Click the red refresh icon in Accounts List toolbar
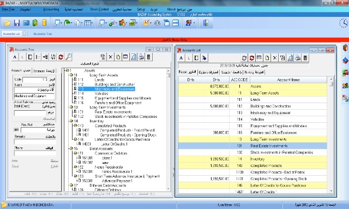The height and width of the screenshot is (209, 349). 252,58
